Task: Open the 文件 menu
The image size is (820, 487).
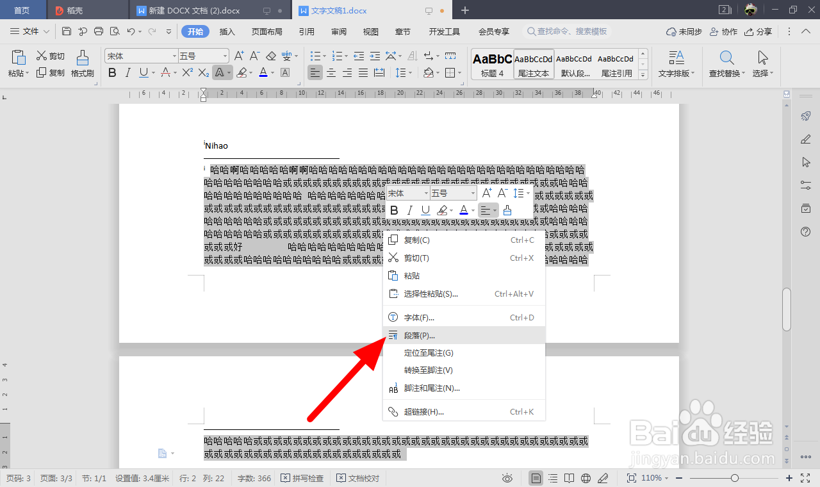Action: [x=30, y=31]
